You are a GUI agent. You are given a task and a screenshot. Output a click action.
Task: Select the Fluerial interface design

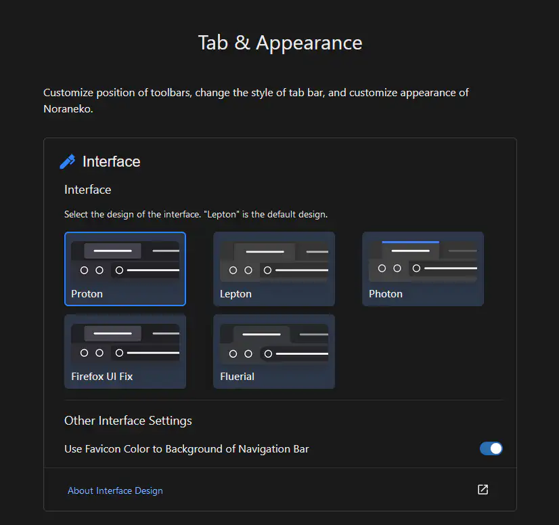273,351
